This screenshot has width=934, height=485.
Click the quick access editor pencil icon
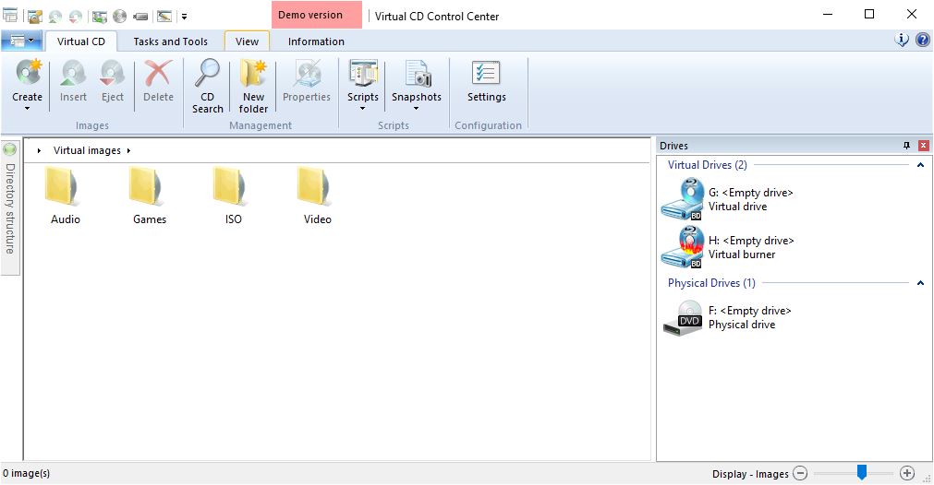[164, 16]
